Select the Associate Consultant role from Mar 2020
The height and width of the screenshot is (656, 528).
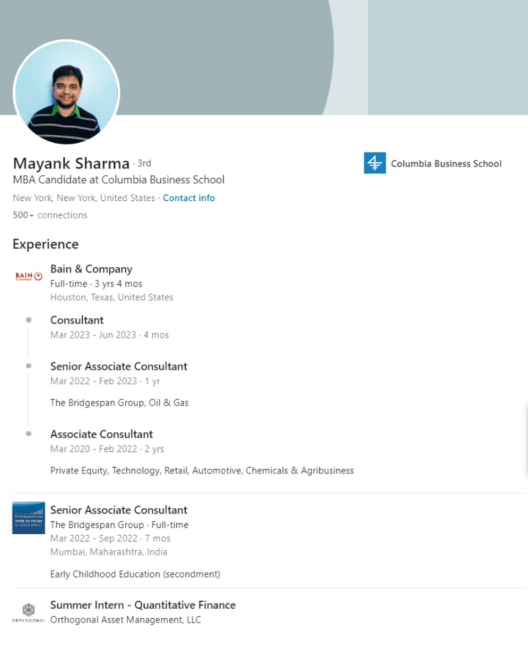[x=101, y=434]
